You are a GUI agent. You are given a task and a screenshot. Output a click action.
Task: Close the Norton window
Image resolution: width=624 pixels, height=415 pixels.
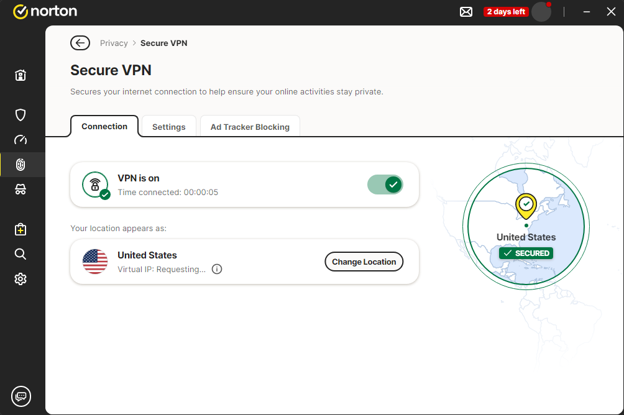click(x=612, y=12)
